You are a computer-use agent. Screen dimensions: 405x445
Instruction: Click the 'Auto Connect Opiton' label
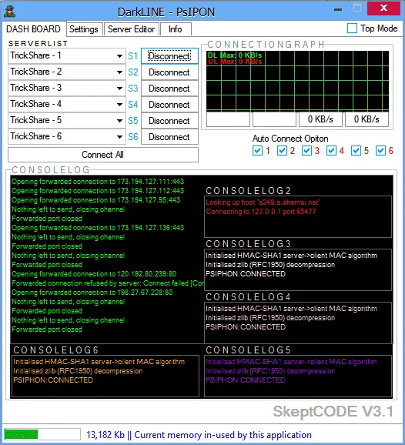click(290, 139)
